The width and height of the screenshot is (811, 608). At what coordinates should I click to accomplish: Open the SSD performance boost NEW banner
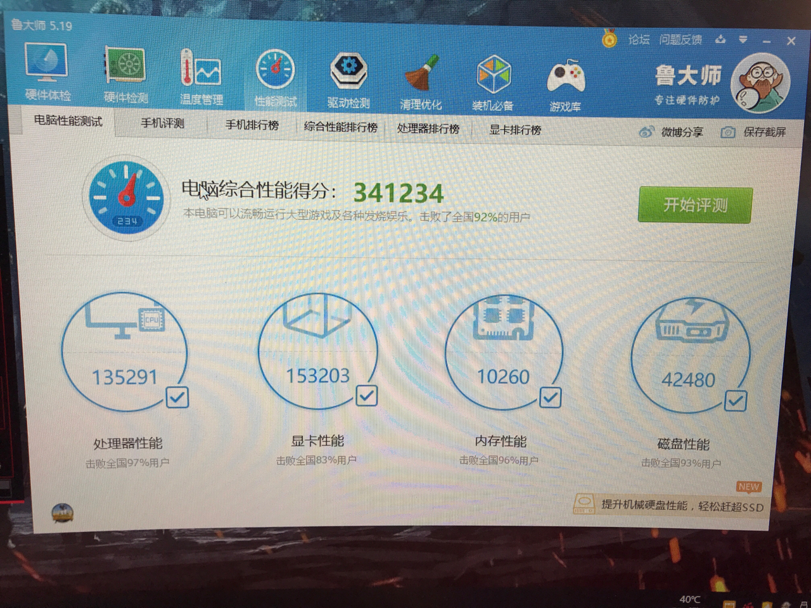(x=675, y=507)
